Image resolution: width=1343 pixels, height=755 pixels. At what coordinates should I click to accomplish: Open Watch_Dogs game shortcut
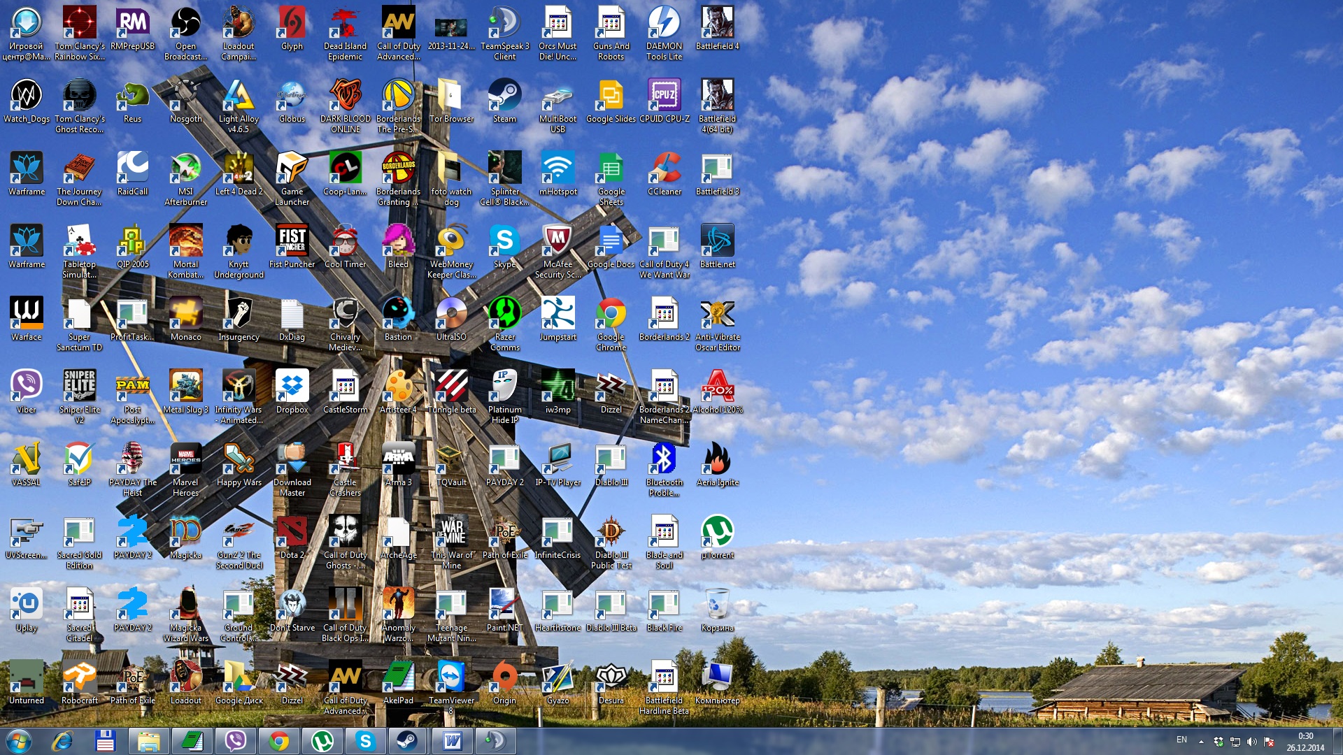(26, 101)
